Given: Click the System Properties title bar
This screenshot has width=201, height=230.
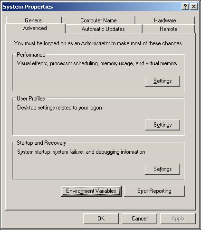Looking at the screenshot, I should (x=92, y=7).
